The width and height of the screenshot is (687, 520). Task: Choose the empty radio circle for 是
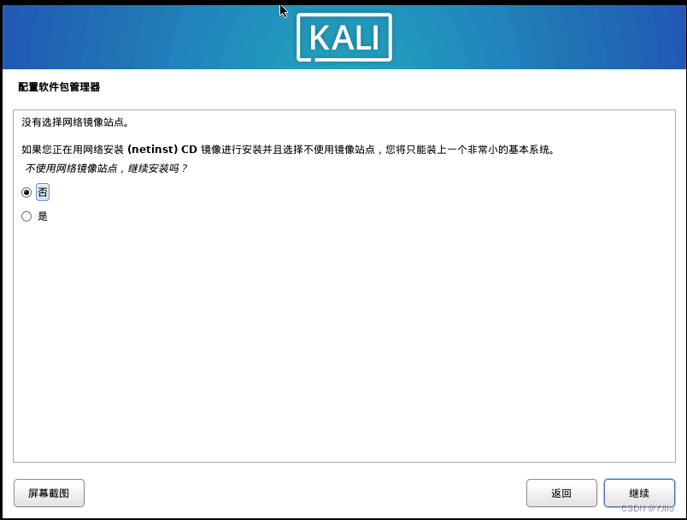[x=26, y=216]
